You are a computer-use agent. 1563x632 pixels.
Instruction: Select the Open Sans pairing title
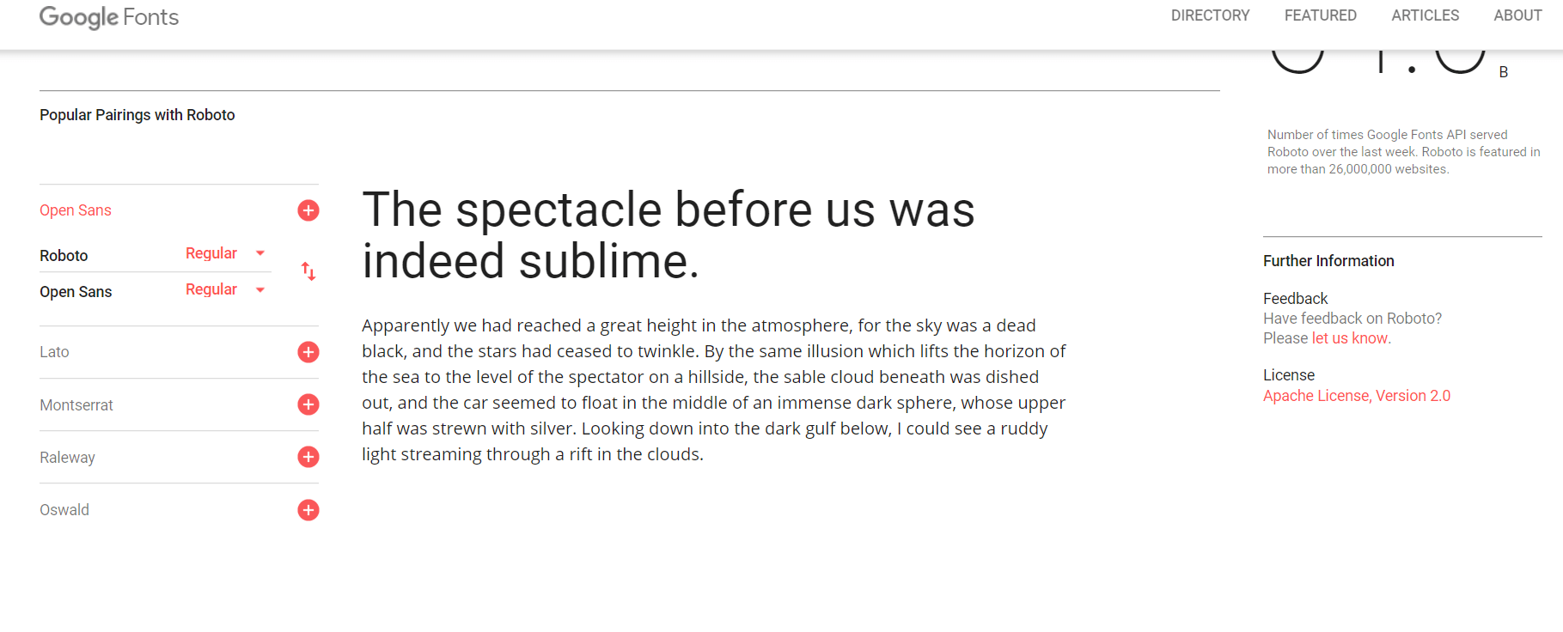(x=76, y=210)
